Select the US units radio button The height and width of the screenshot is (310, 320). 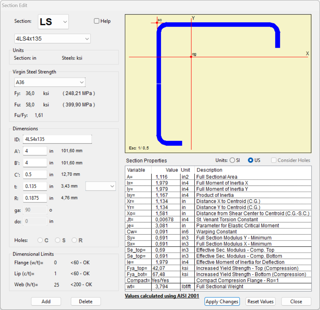pyautogui.click(x=250, y=160)
